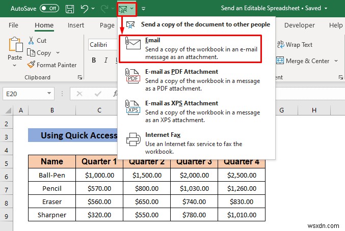Click the $830.00 cell

[242, 201]
